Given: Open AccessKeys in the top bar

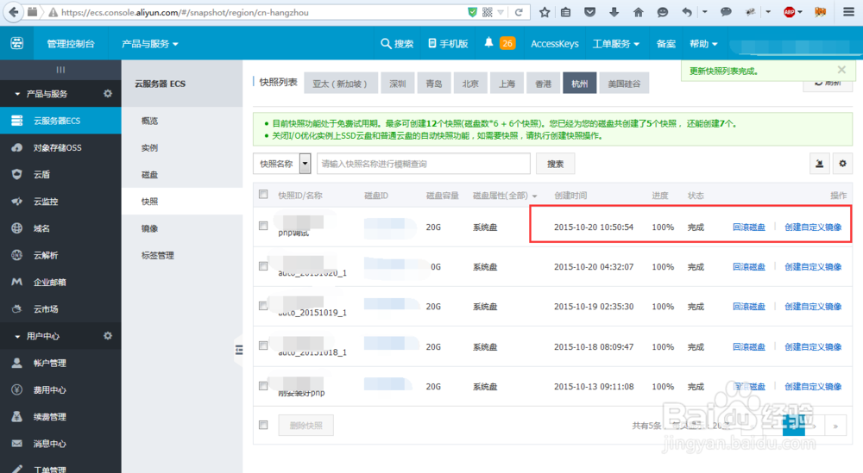Looking at the screenshot, I should 554,43.
